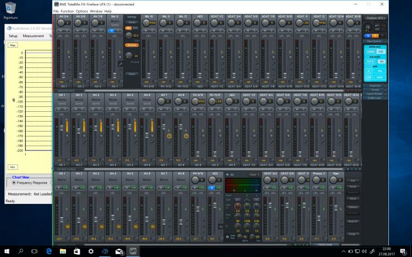This screenshot has width=412, height=257.
Task: Open the Function menu
Action: point(67,11)
